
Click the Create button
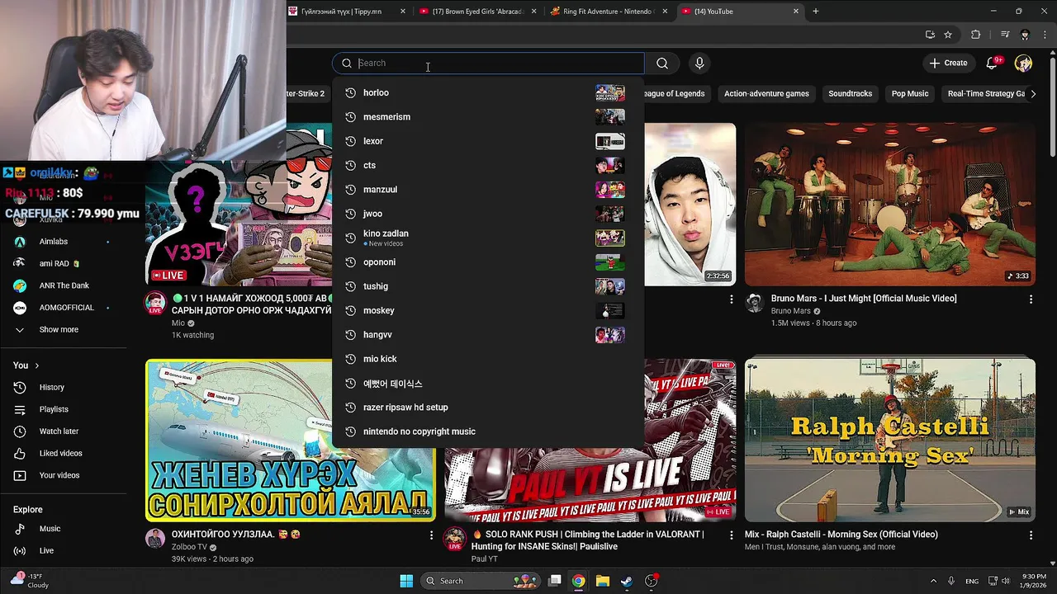(948, 64)
